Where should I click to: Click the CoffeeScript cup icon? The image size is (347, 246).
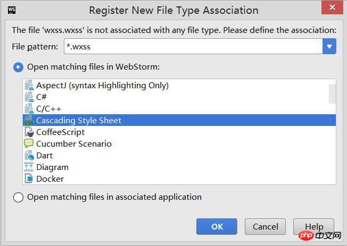[x=29, y=132]
